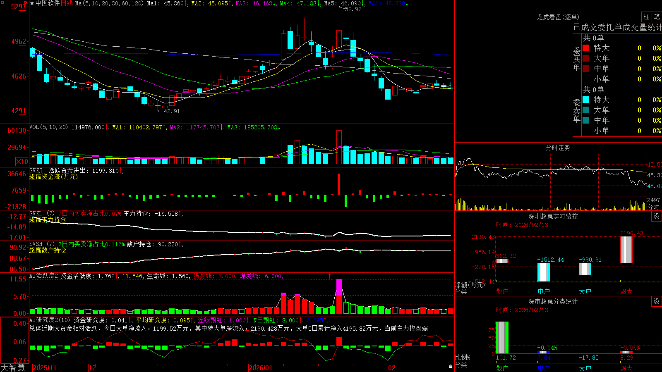Click the 已成交委托单成交量统计 header
Viewport: 662px width, 372px height.
coord(617,27)
